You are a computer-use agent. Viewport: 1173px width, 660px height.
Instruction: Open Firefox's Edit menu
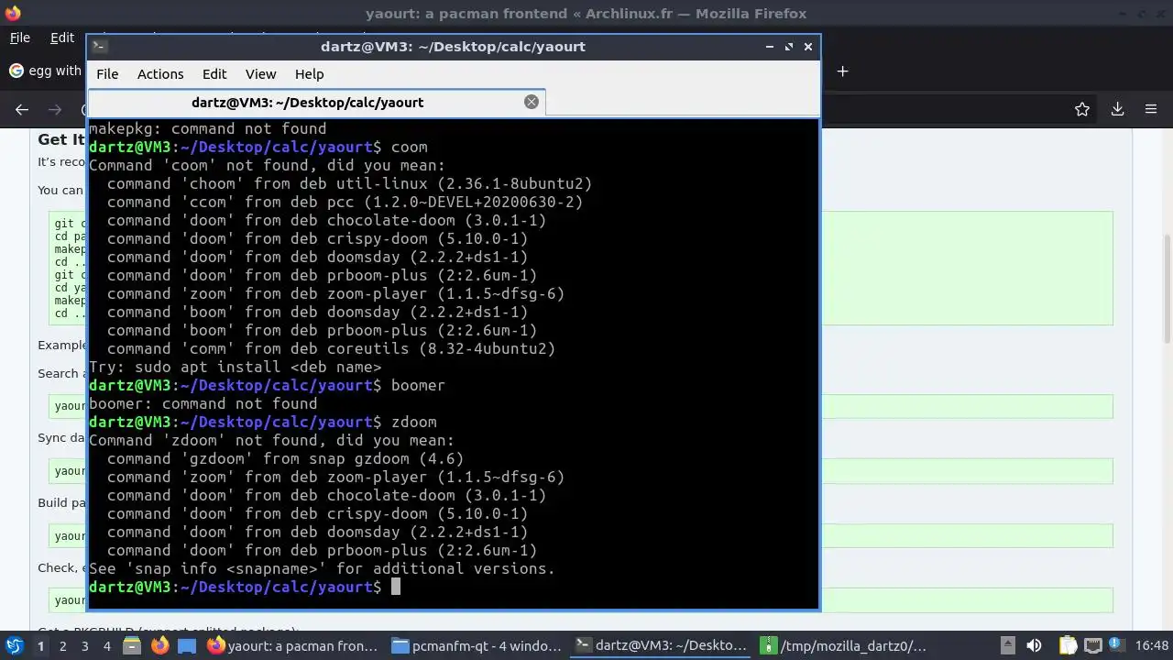coord(61,38)
